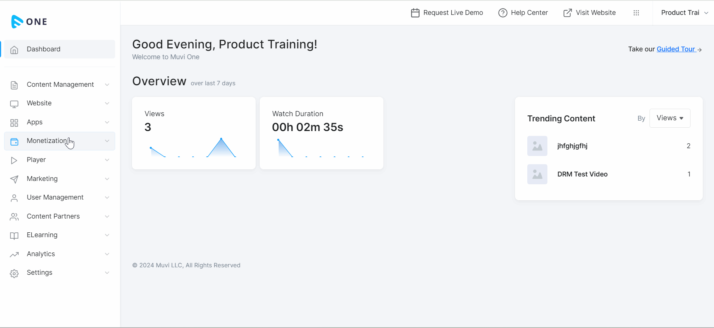Open the Apps sidebar menu
Viewport: 714px width, 328px height.
coord(35,122)
